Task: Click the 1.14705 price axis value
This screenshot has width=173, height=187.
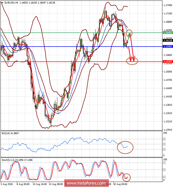Action: click(x=168, y=80)
